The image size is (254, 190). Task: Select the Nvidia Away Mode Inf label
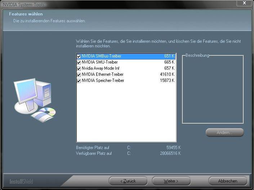click(101, 68)
